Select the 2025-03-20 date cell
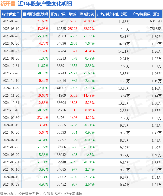163x196 pixels. click(x=11, y=21)
